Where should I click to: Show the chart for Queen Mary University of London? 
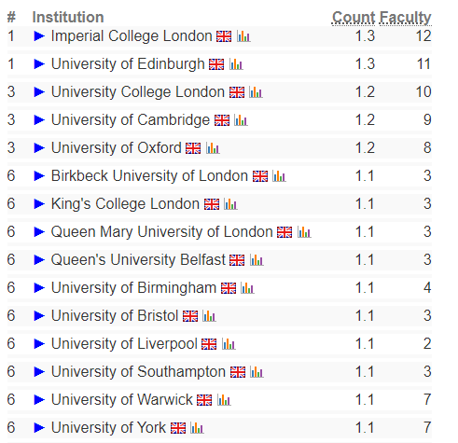click(304, 232)
